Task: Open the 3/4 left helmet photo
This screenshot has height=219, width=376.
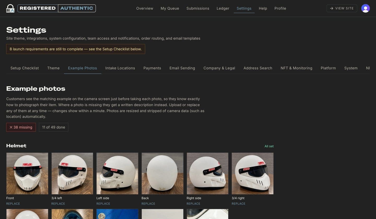Action: pos(72,173)
